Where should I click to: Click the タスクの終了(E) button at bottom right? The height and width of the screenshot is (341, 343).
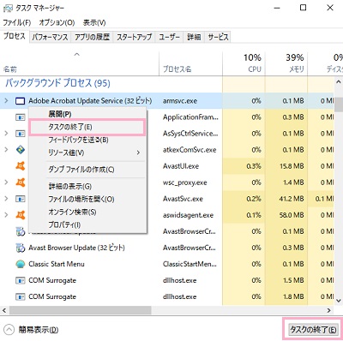[313, 330]
